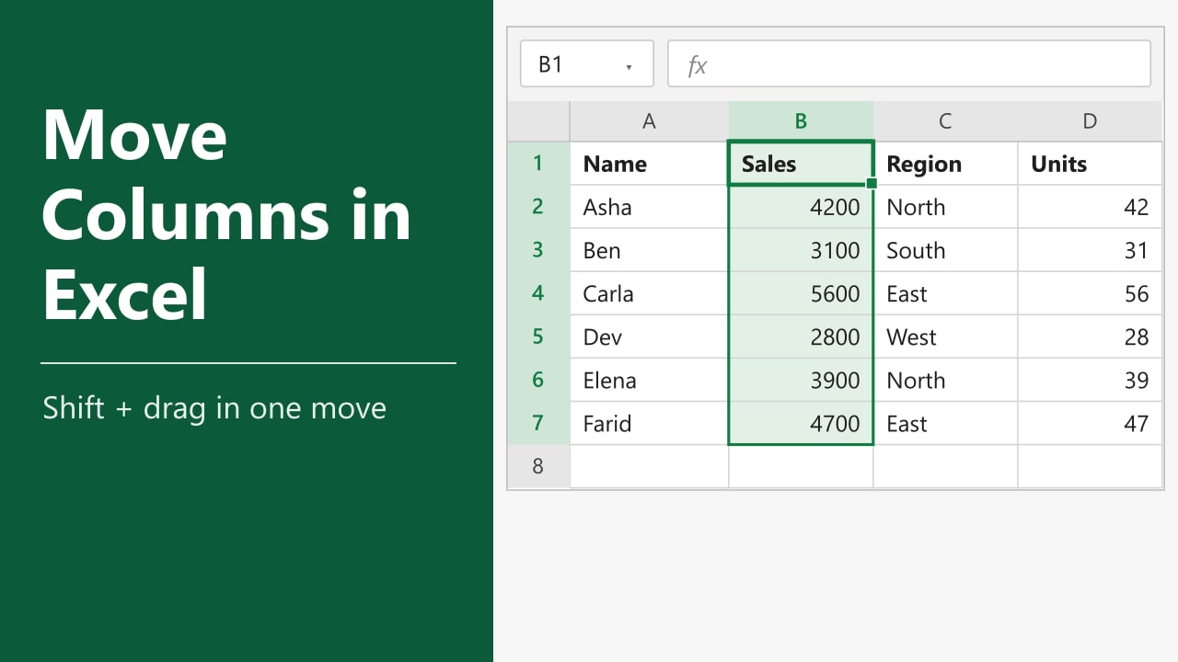Click the fill handle on Sales cell

872,183
